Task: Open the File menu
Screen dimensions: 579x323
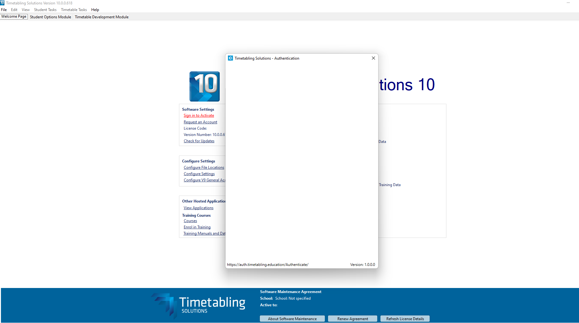Action: pyautogui.click(x=4, y=10)
